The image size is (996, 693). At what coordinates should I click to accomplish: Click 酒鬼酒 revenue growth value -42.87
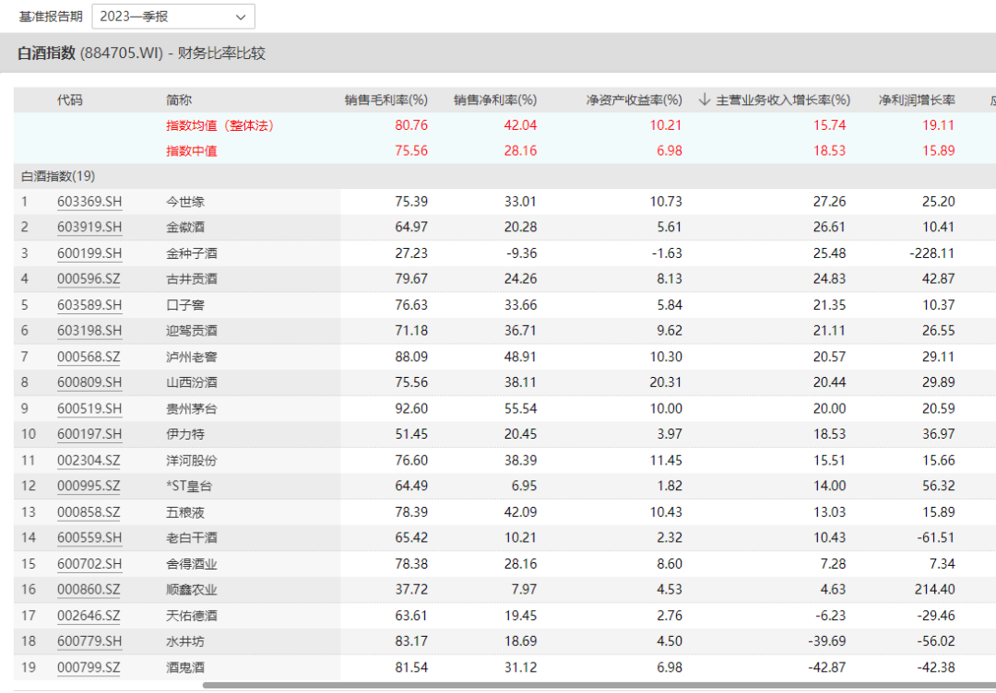click(x=827, y=667)
